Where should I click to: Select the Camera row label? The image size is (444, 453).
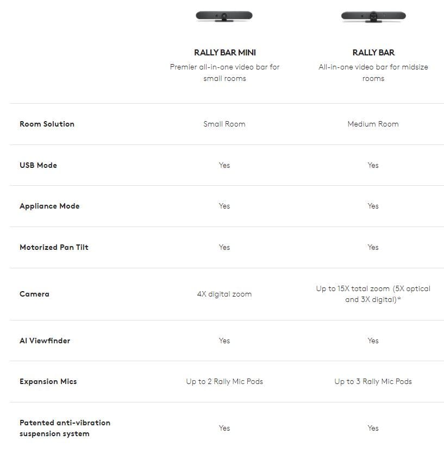coord(34,294)
